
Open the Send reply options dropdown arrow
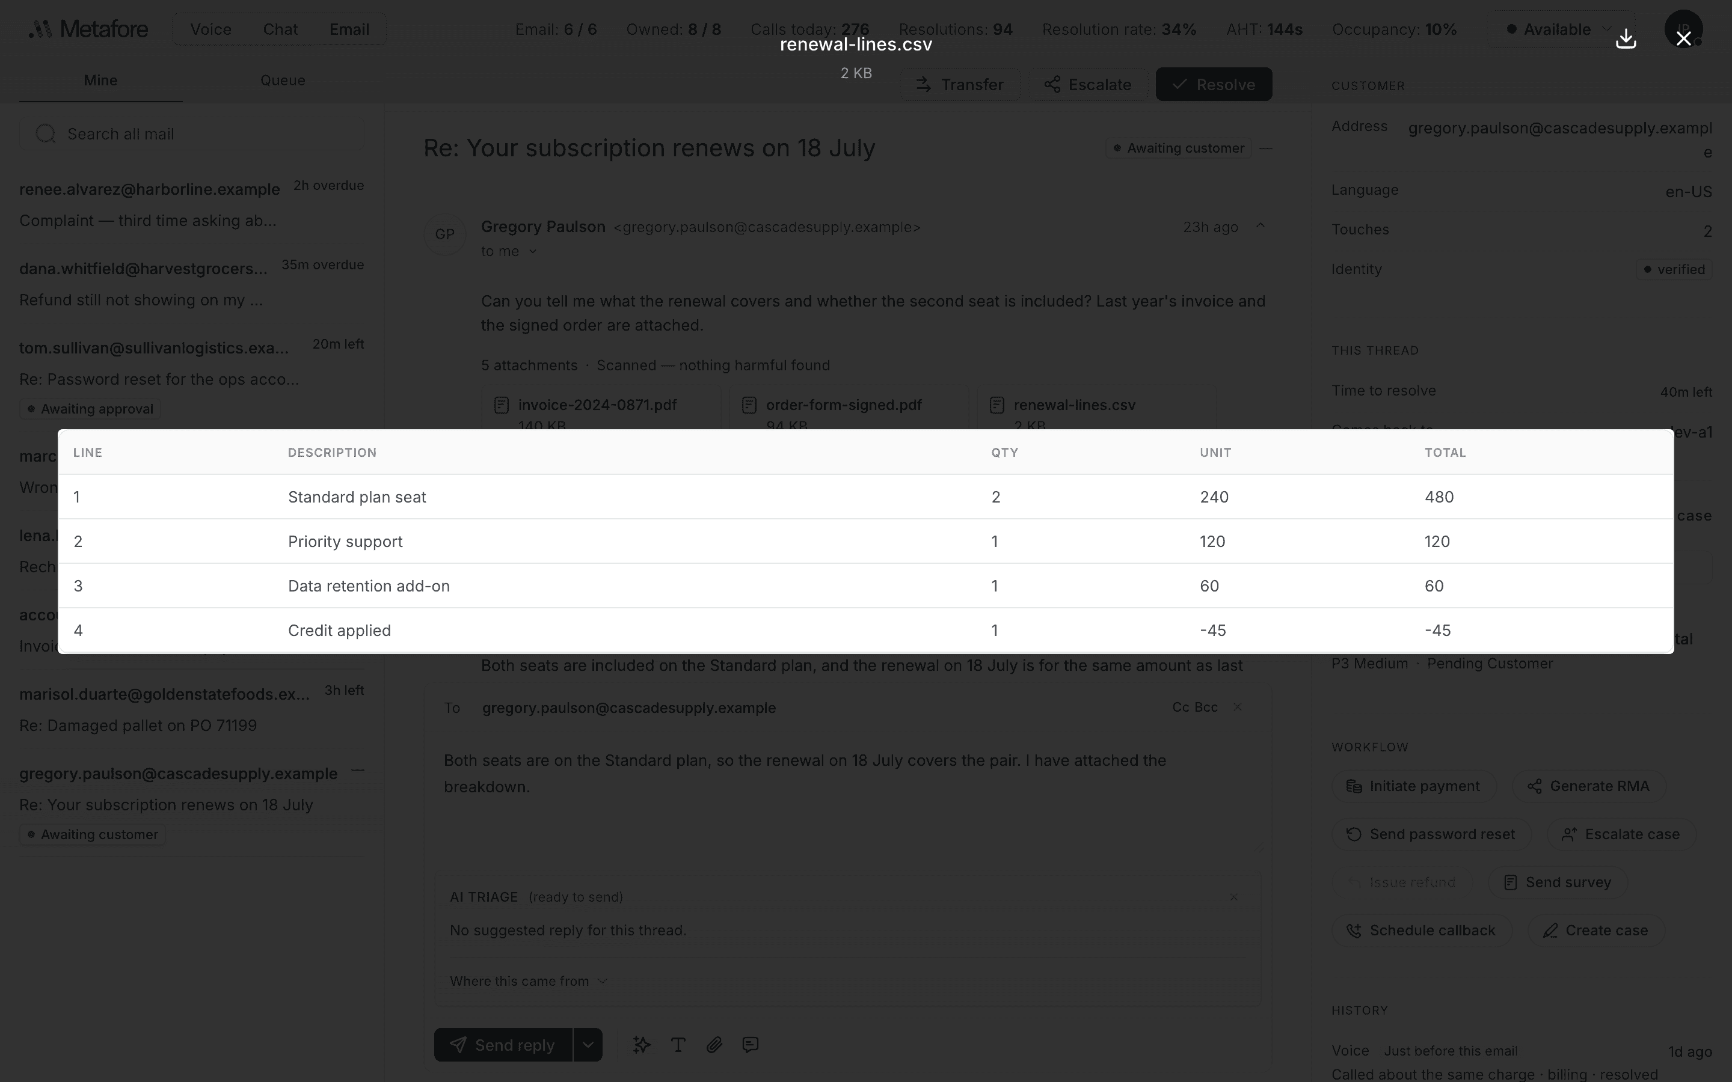pos(588,1045)
